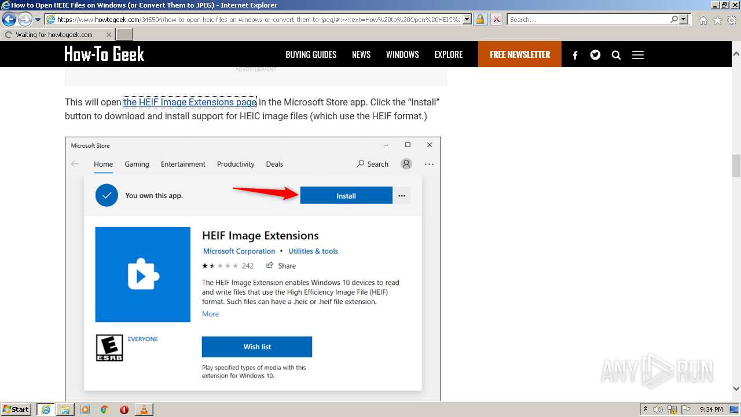Image resolution: width=741 pixels, height=417 pixels.
Task: Click the IE Search box
Action: click(x=588, y=20)
